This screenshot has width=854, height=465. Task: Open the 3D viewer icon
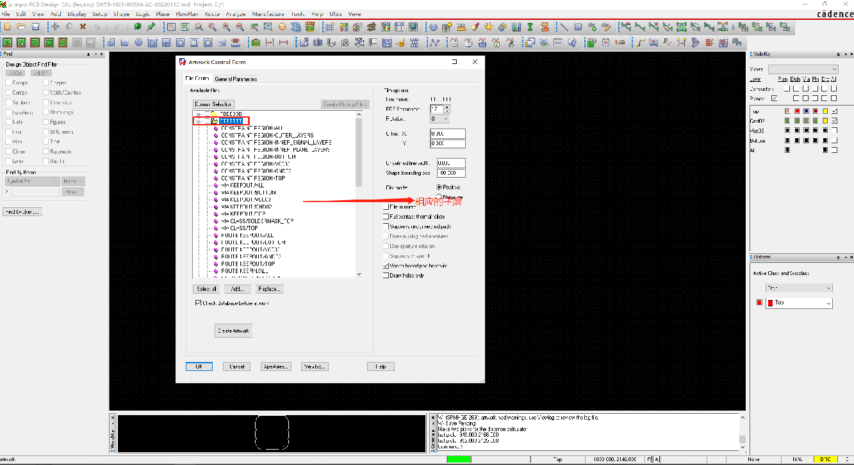pos(296,27)
